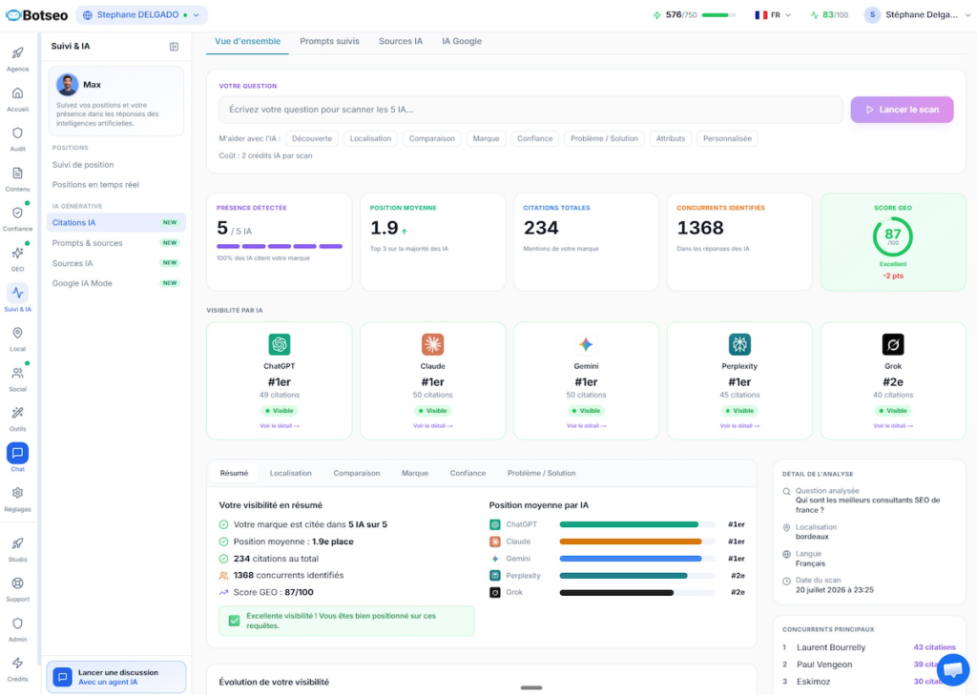
Task: Open the Outils wand icon
Action: (x=17, y=413)
